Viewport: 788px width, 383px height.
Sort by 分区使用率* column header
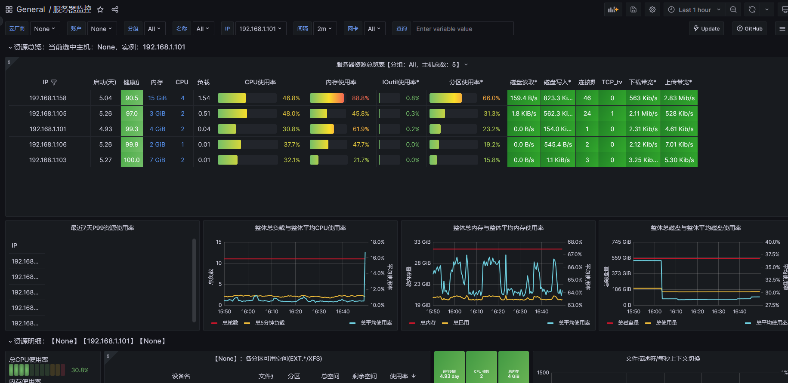pos(466,82)
